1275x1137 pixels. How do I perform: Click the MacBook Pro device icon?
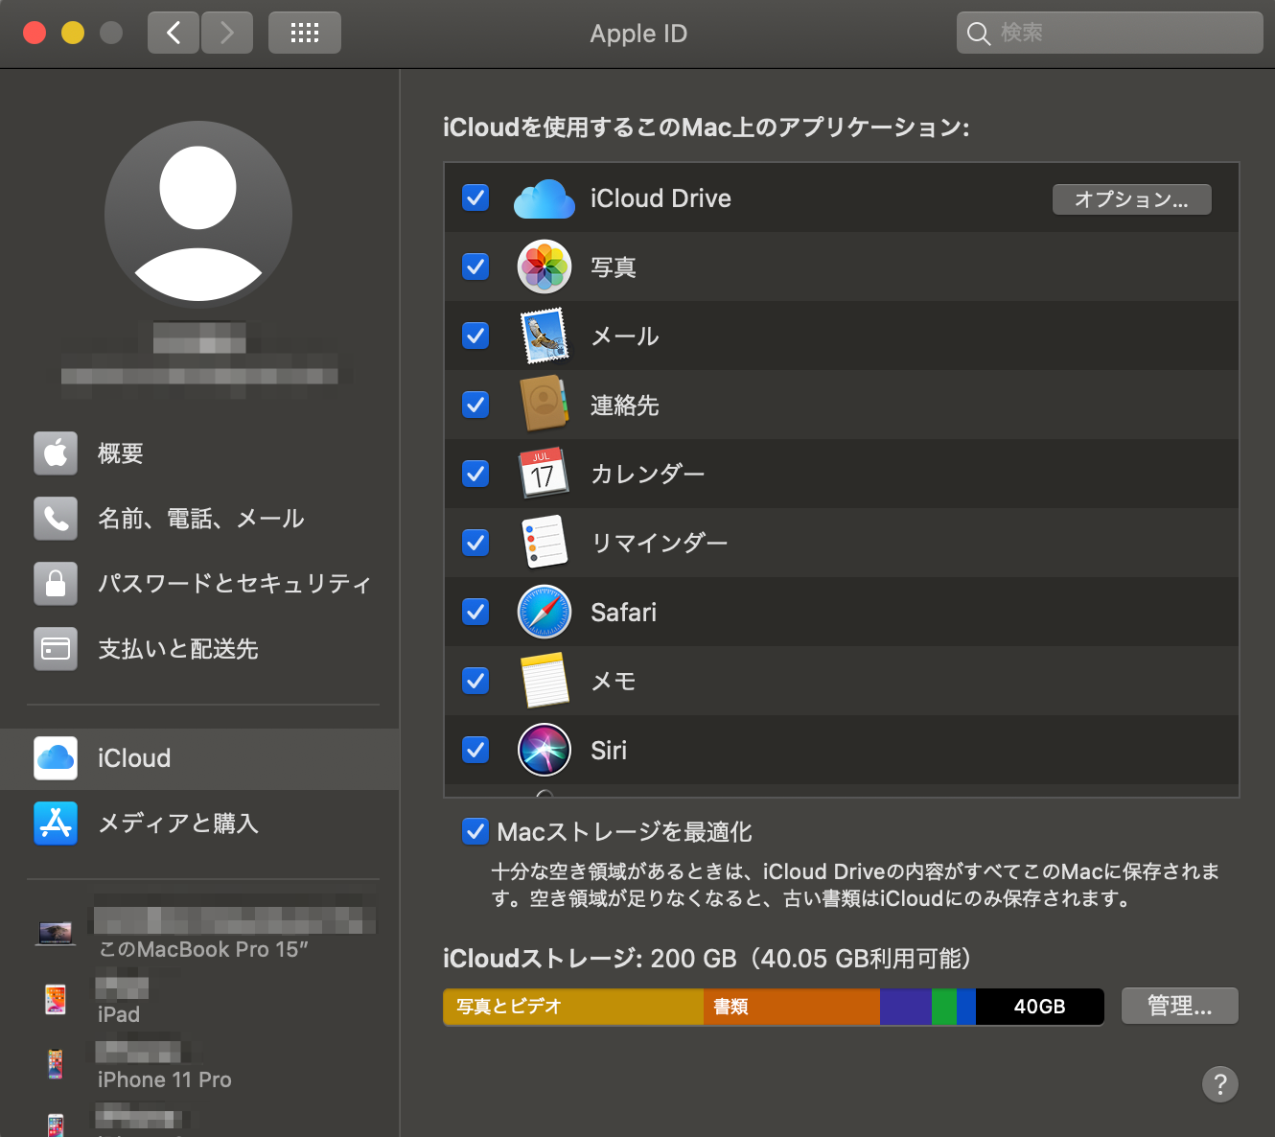tap(56, 933)
